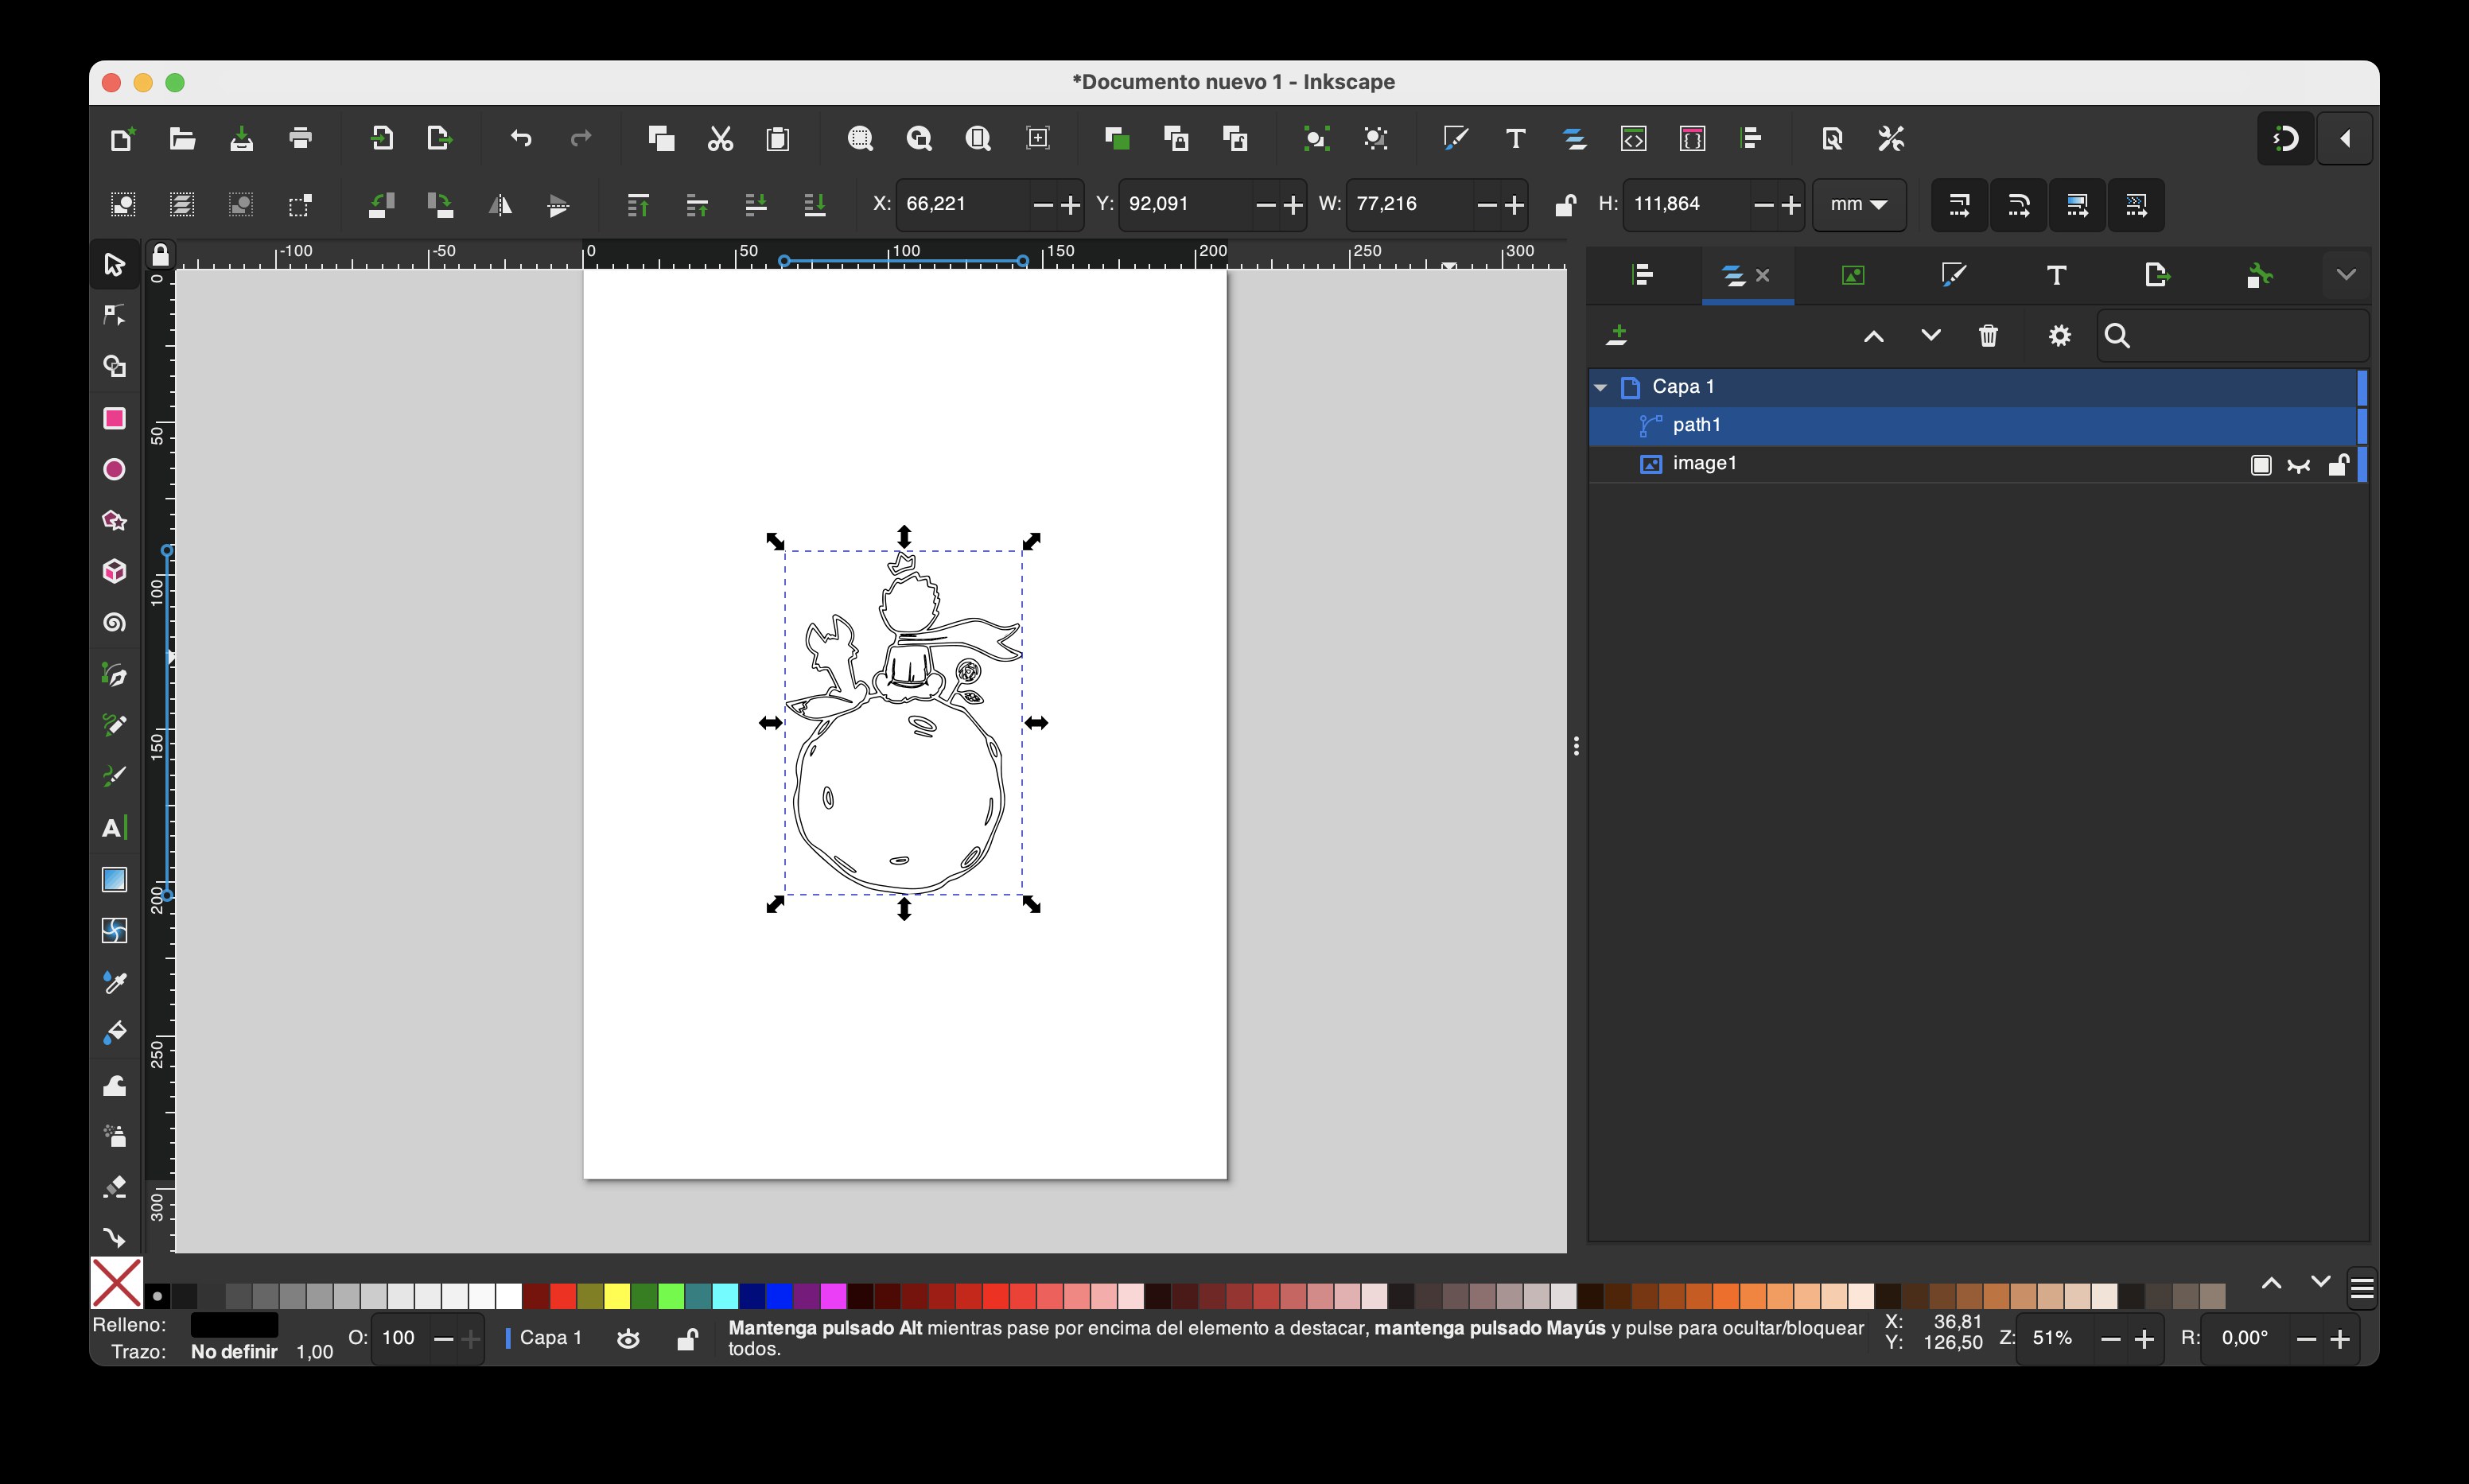
Task: Pick the yellow palette swatch
Action: click(x=617, y=1296)
